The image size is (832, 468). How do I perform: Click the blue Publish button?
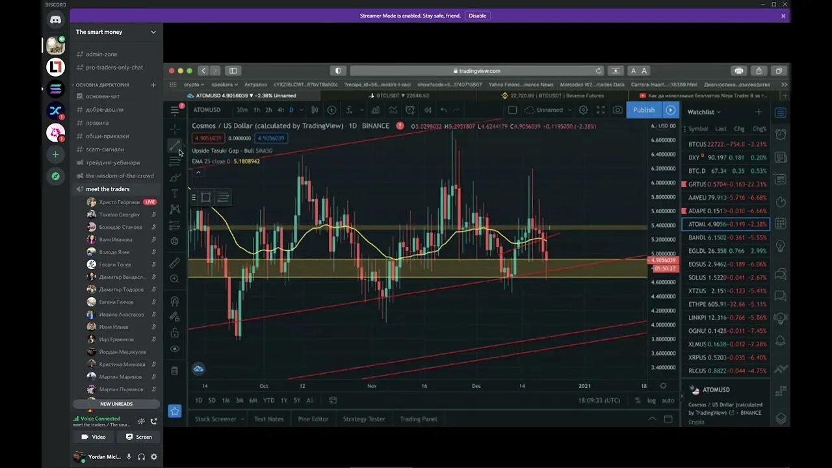pos(644,110)
